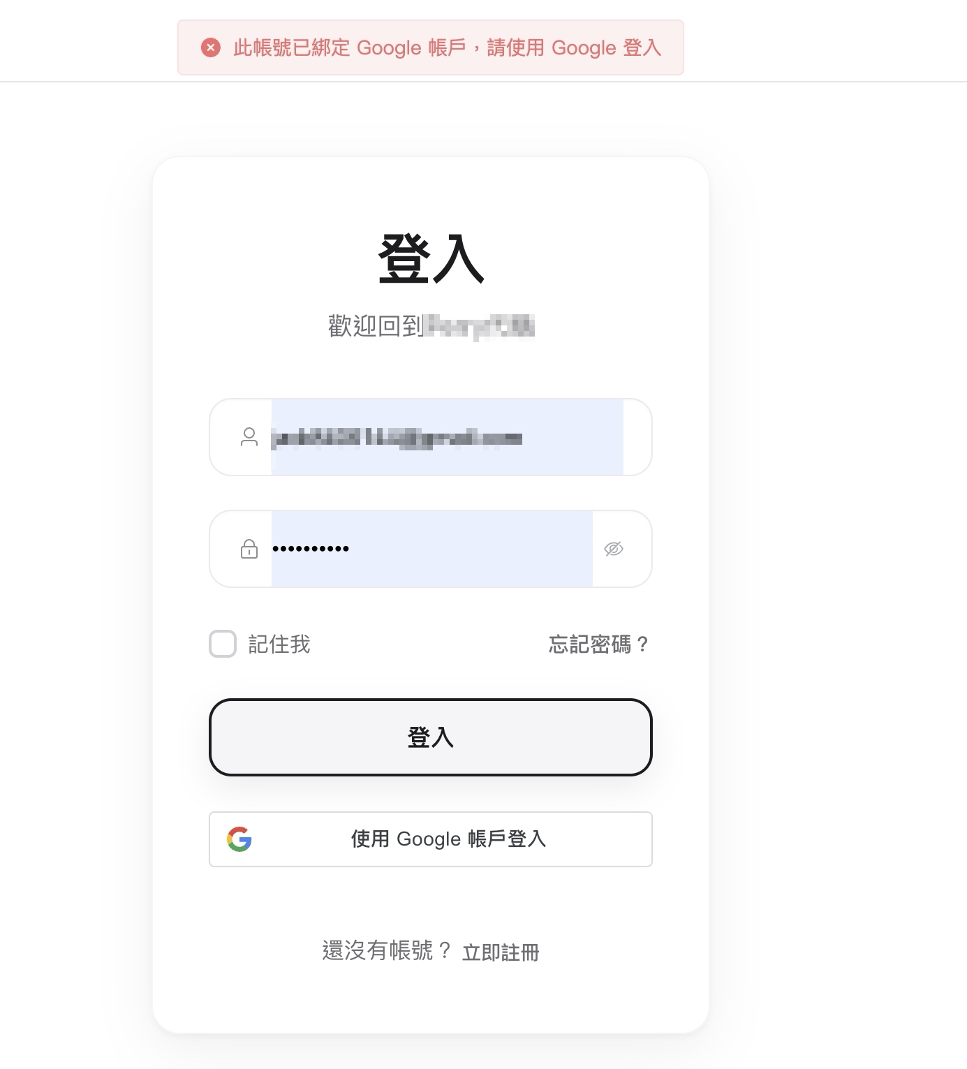Image resolution: width=967 pixels, height=1069 pixels.
Task: Tick the 記住我 checkbox
Action: point(223,644)
